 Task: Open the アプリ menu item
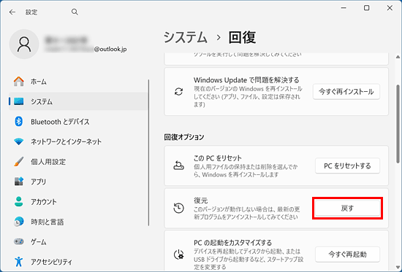click(x=78, y=182)
